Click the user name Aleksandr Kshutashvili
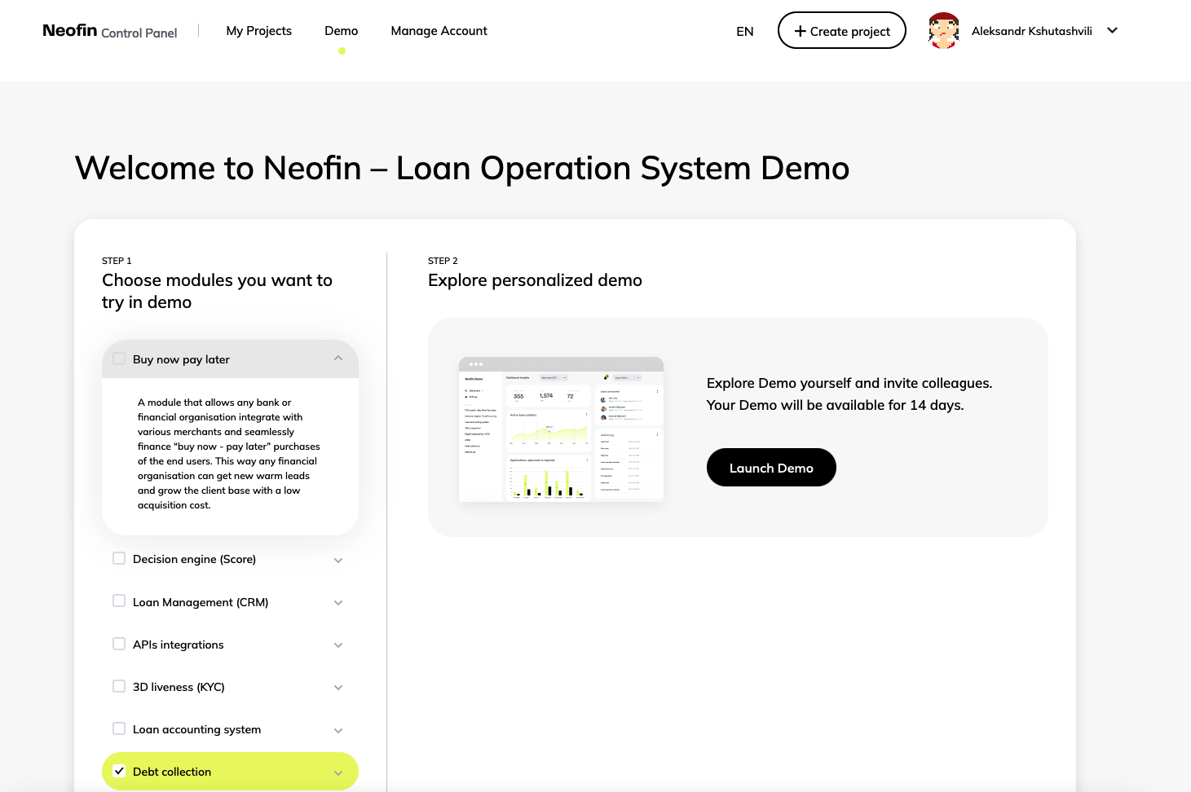This screenshot has width=1191, height=792. (1032, 31)
